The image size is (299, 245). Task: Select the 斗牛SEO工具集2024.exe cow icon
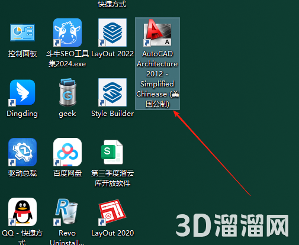pos(67,33)
